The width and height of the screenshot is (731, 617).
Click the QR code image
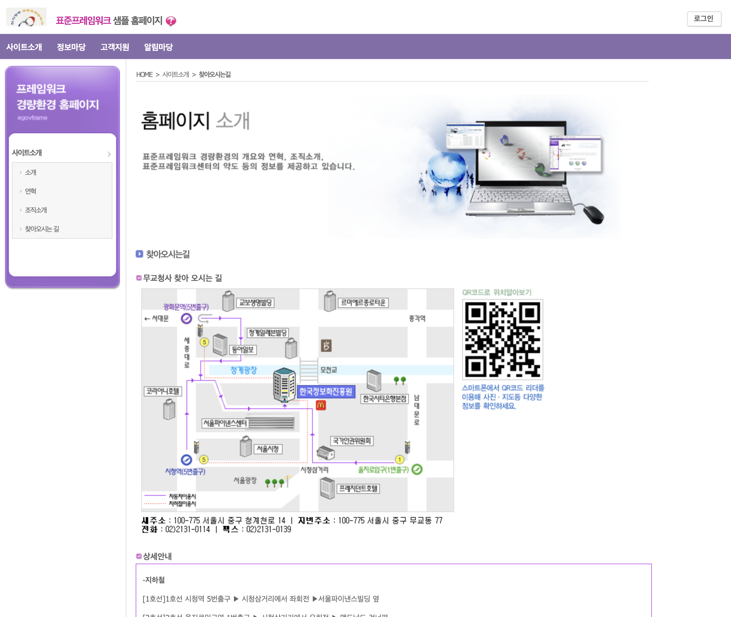(x=502, y=339)
